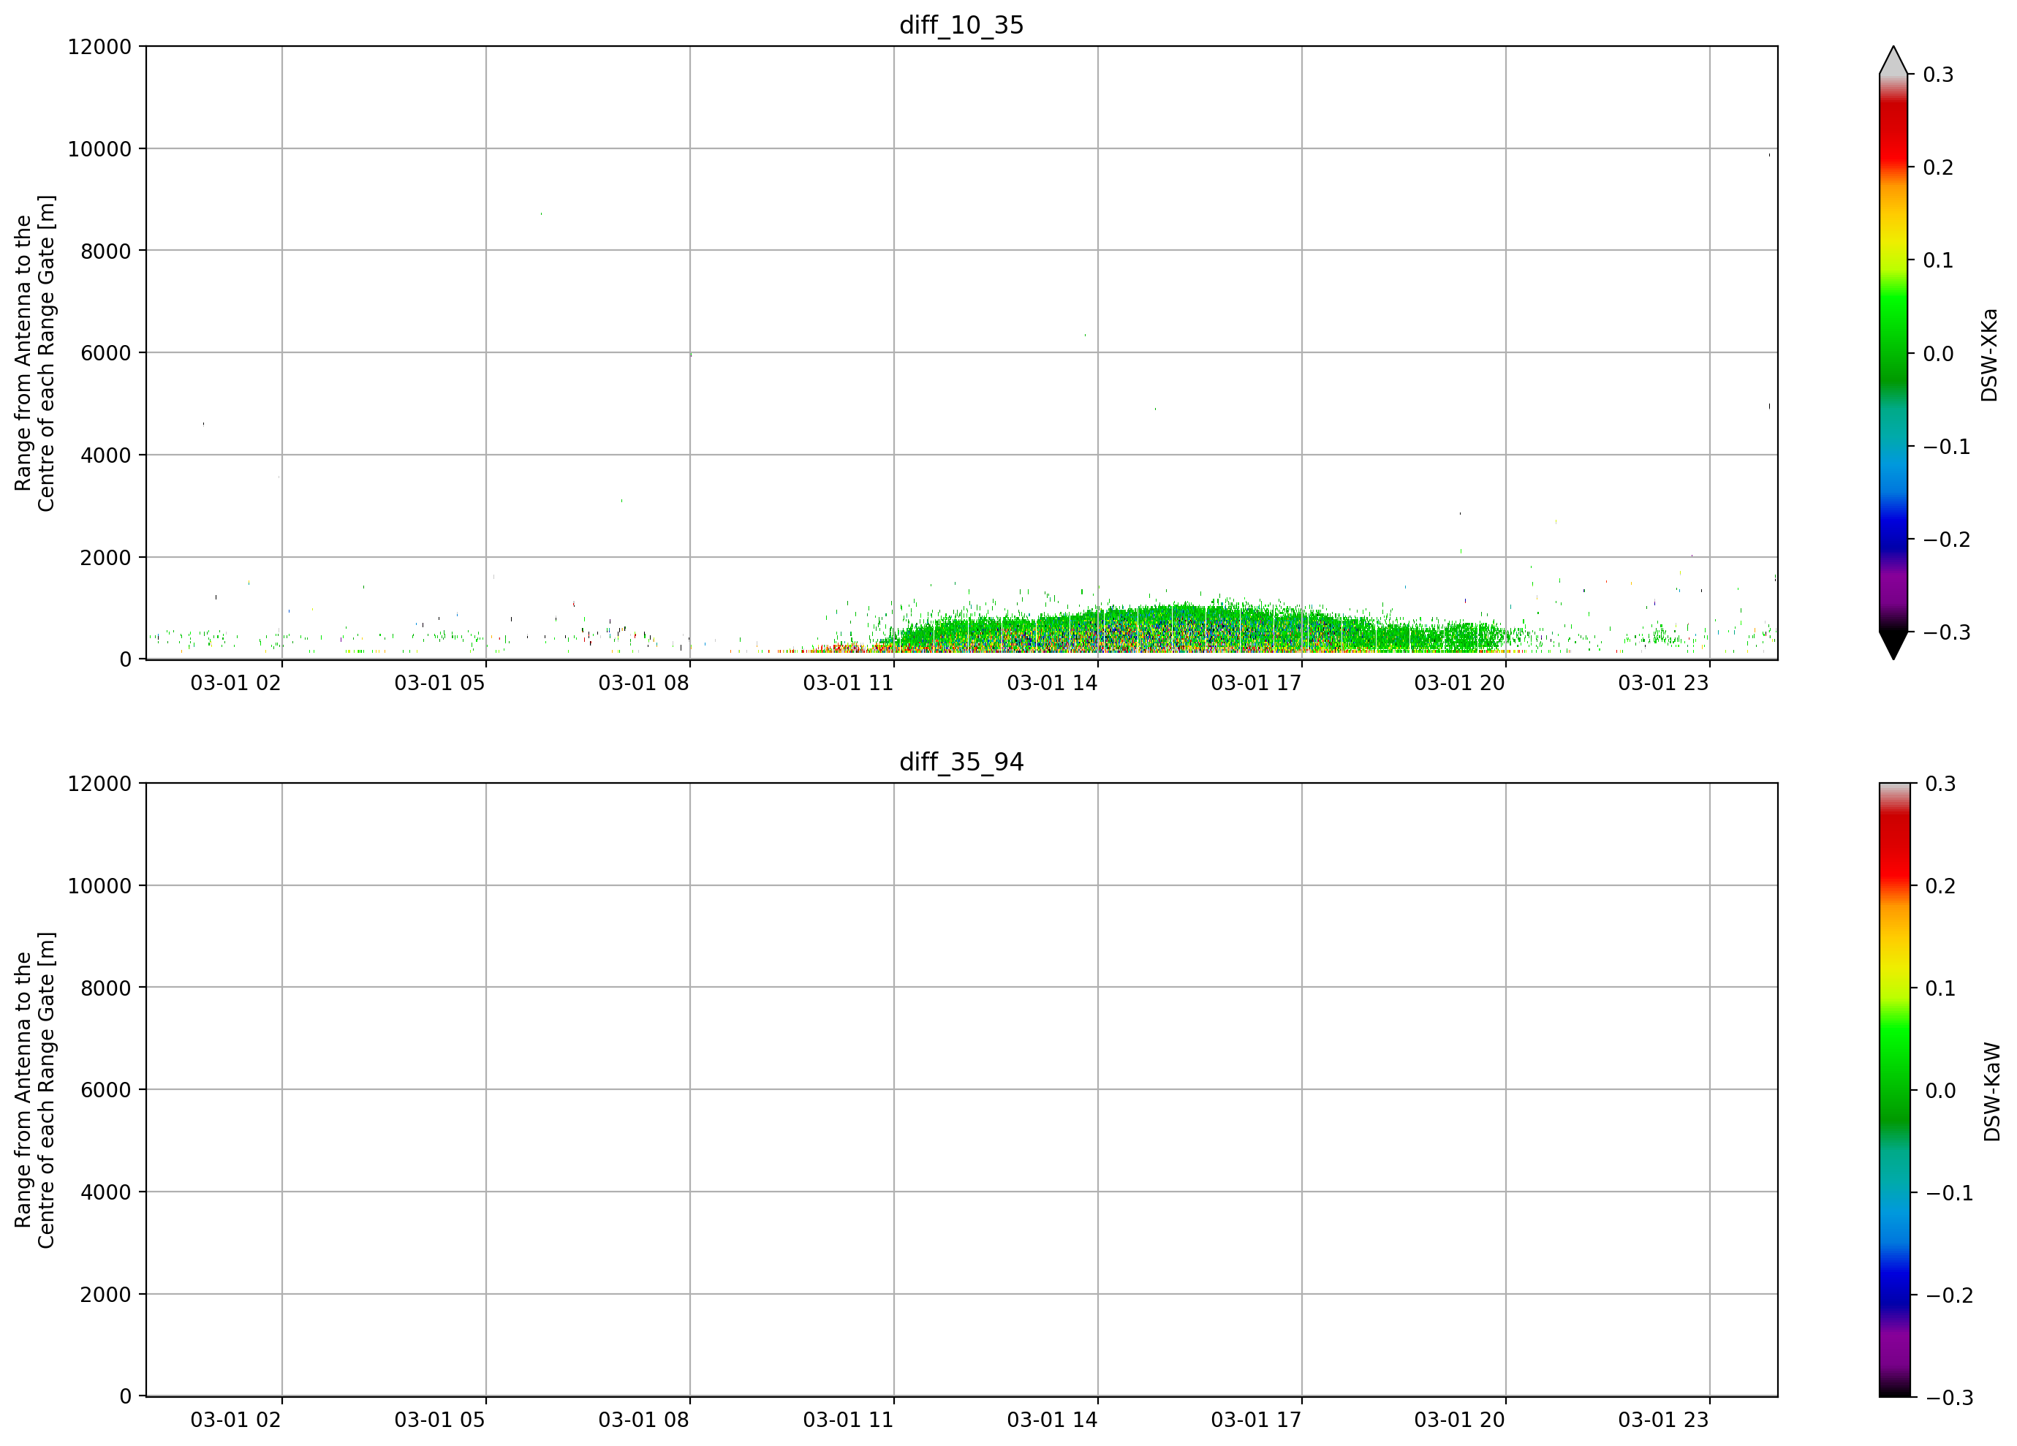Click the 0.3 tick on the DSW-KaW colorbar

point(1940,784)
